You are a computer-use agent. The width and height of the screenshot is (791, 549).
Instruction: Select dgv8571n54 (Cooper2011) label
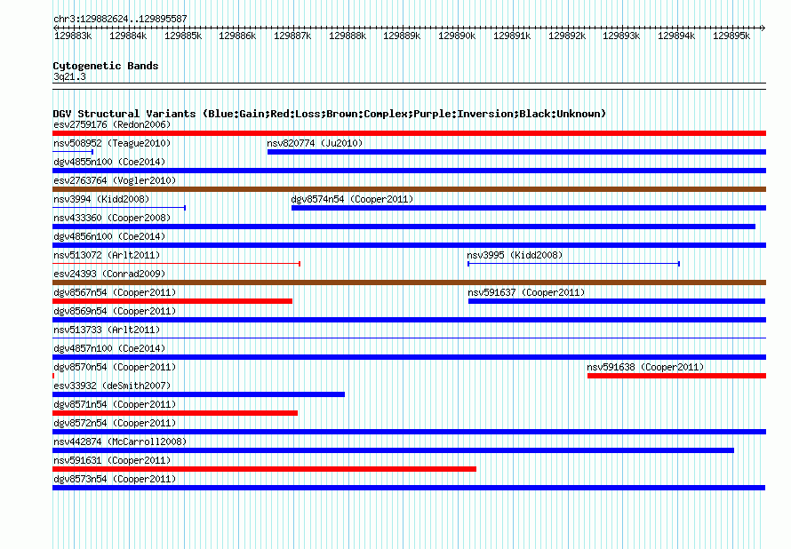pyautogui.click(x=115, y=404)
